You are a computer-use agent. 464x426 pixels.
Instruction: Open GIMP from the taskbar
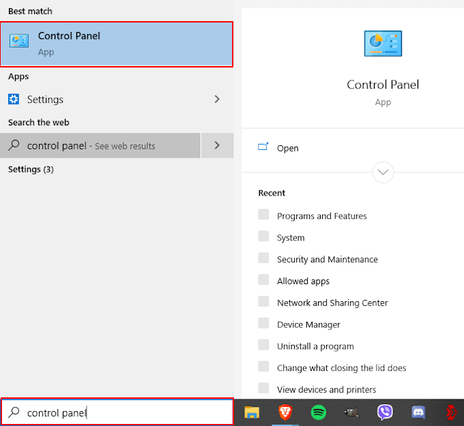point(351,412)
